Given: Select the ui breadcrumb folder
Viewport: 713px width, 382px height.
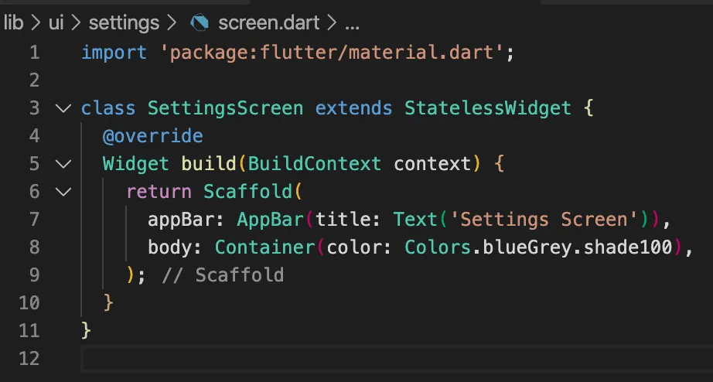Looking at the screenshot, I should point(56,22).
